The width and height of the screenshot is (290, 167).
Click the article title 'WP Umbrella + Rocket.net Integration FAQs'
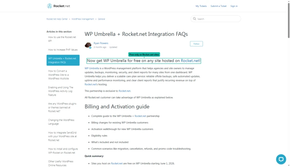pos(136,34)
